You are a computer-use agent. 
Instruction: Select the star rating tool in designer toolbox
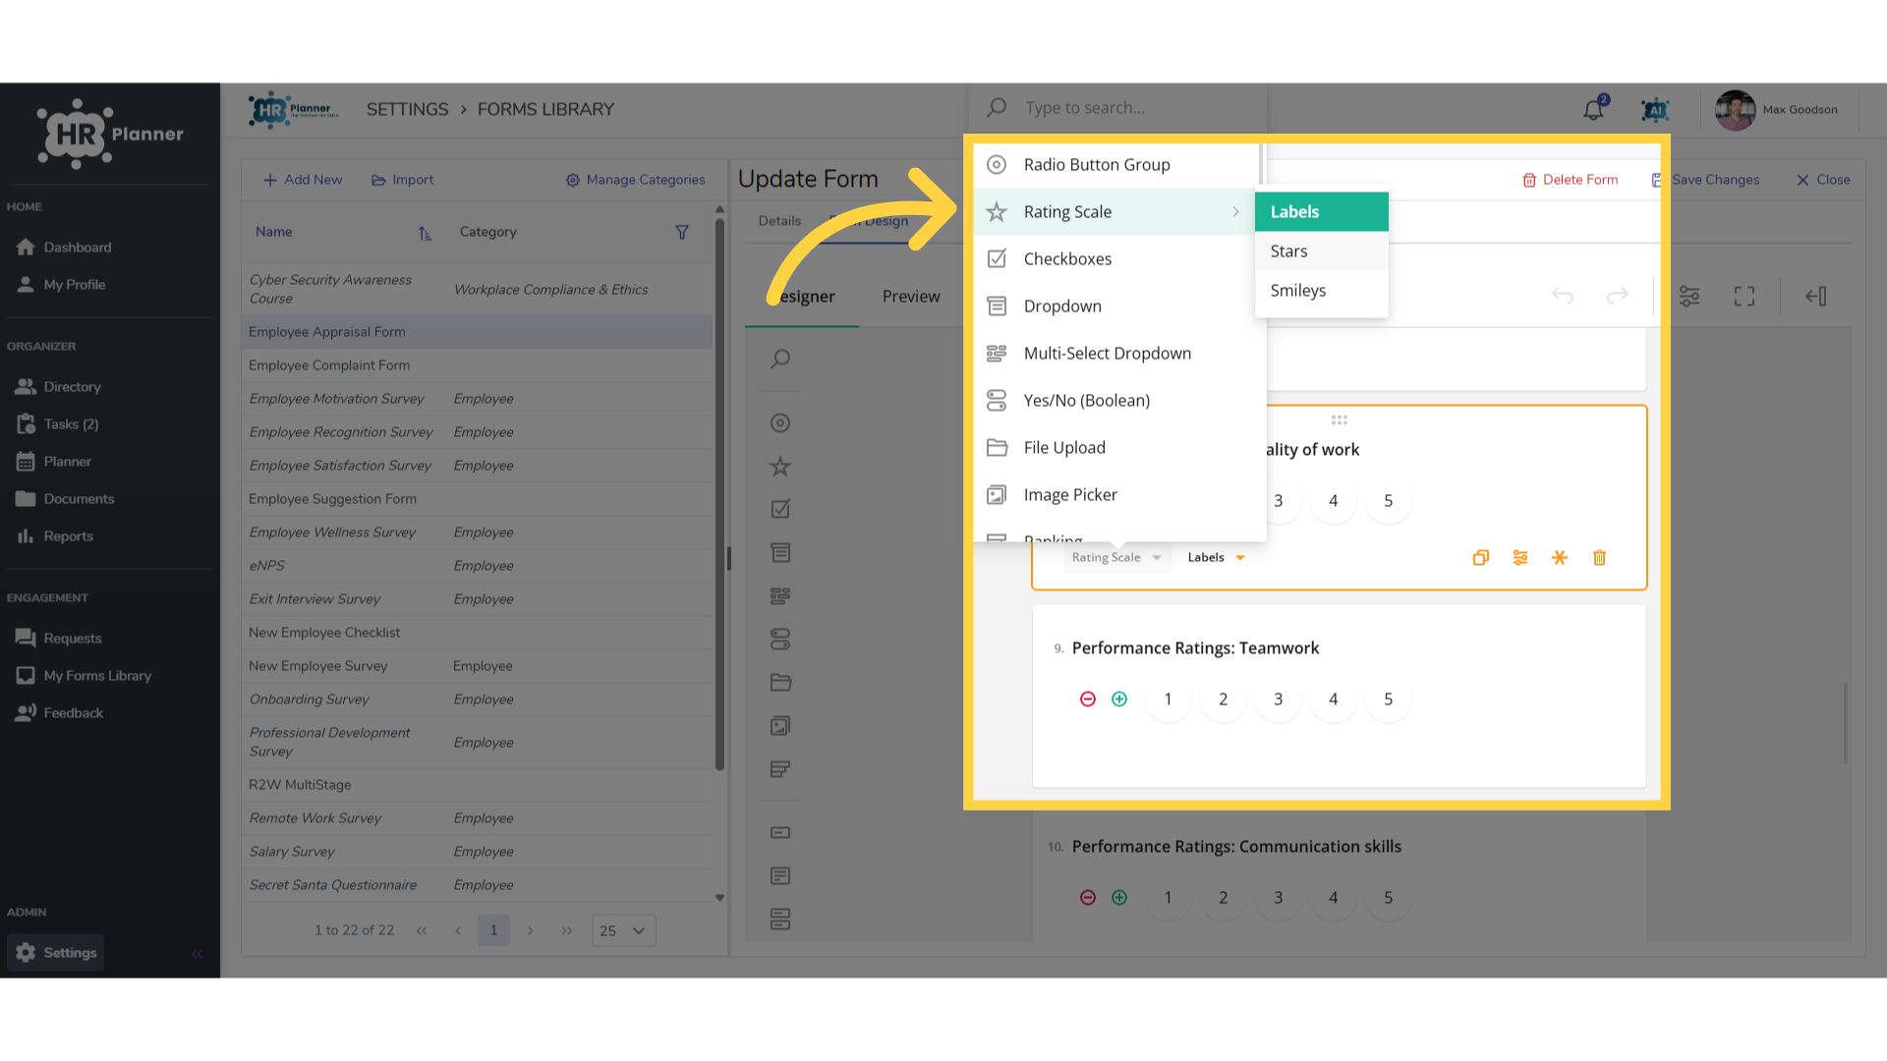tap(780, 467)
